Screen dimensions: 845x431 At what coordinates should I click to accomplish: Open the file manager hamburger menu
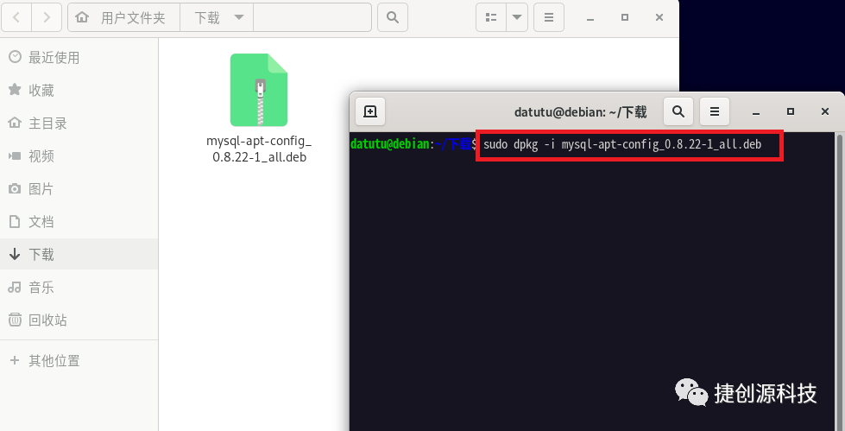tap(549, 17)
